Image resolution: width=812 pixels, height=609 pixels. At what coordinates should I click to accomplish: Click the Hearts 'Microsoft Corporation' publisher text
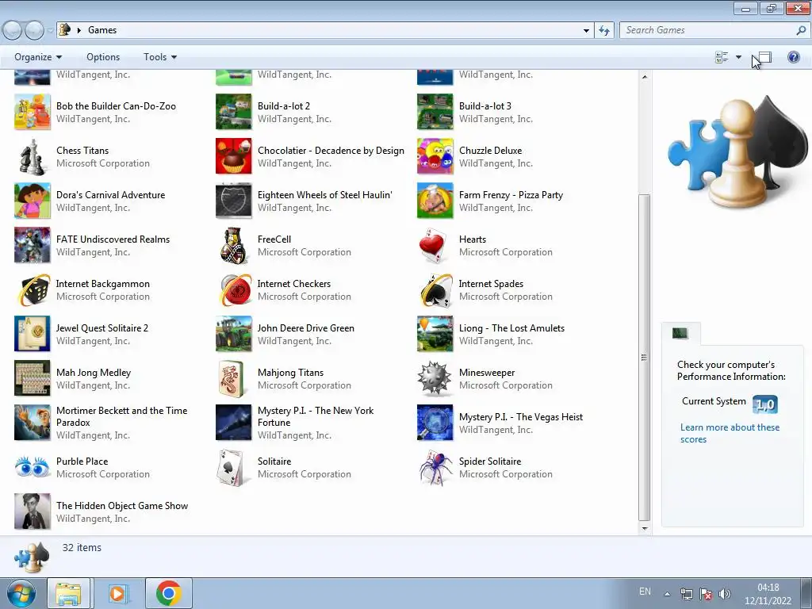[505, 252]
